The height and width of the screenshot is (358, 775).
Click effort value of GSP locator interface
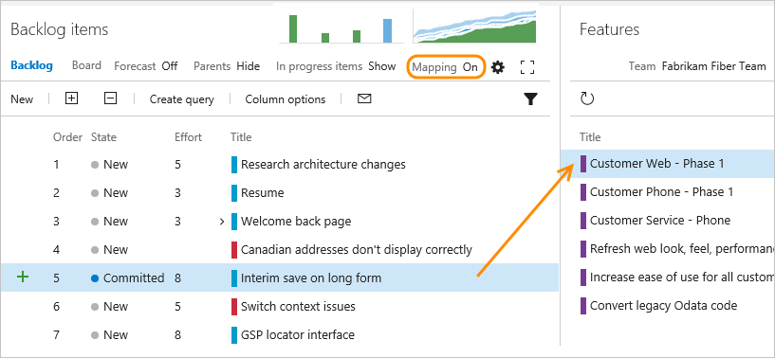click(x=177, y=334)
